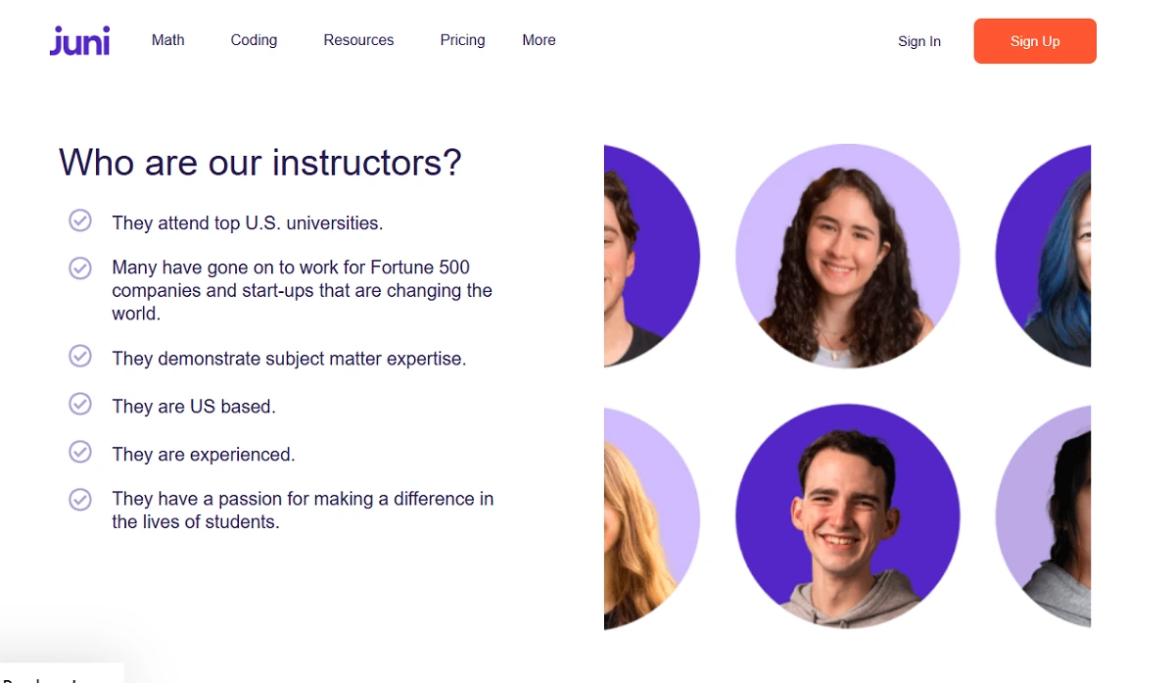Open the Math menu
The height and width of the screenshot is (683, 1175).
[x=168, y=40]
